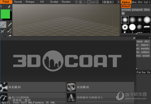Toggle the grid display icon

(x=81, y=2)
